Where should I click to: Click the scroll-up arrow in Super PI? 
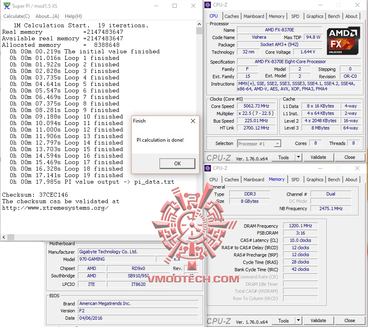coord(199,24)
